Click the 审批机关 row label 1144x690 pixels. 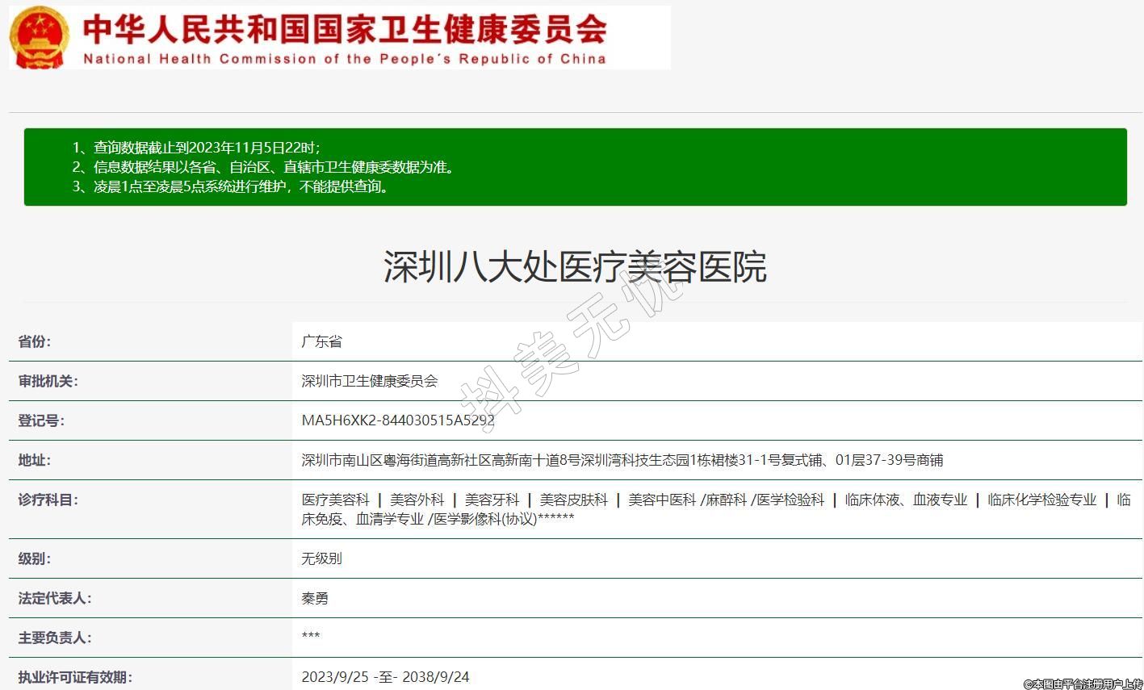[48, 381]
